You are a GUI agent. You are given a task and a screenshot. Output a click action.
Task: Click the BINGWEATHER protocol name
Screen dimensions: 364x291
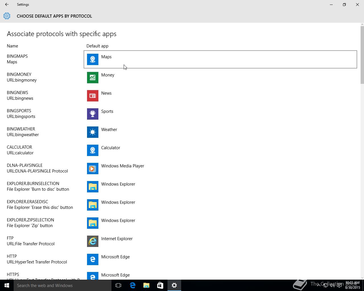[x=21, y=129]
